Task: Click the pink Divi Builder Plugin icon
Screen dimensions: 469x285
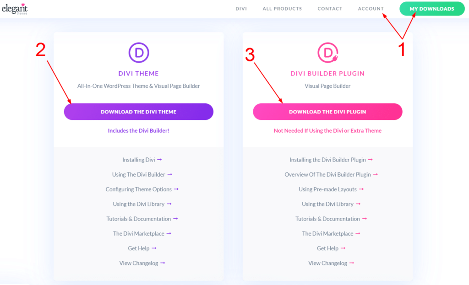Action: [x=327, y=53]
